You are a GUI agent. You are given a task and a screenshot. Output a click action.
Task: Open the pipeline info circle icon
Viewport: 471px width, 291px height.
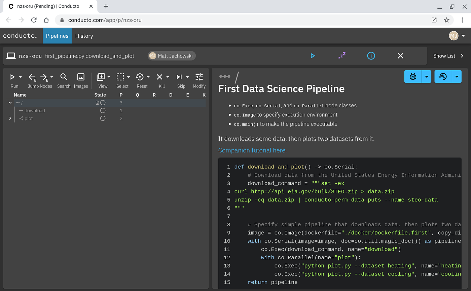click(x=371, y=56)
